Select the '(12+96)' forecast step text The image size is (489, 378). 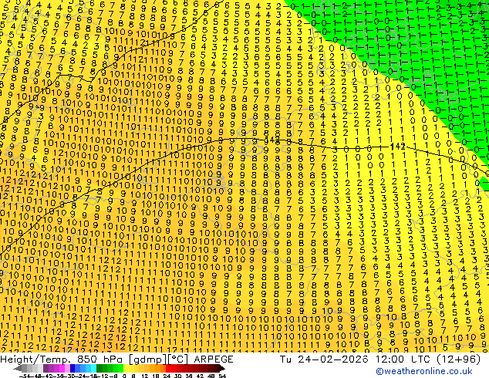pos(459,359)
